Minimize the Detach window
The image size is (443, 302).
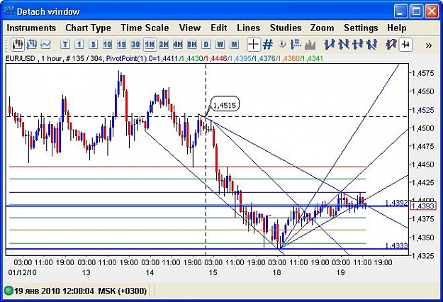(x=400, y=11)
